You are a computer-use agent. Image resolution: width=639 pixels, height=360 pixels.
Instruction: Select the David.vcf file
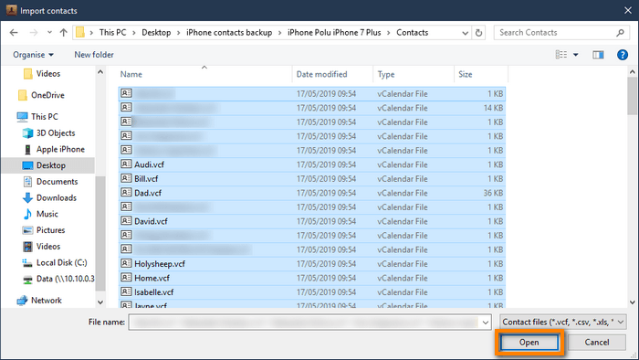[x=312, y=221]
